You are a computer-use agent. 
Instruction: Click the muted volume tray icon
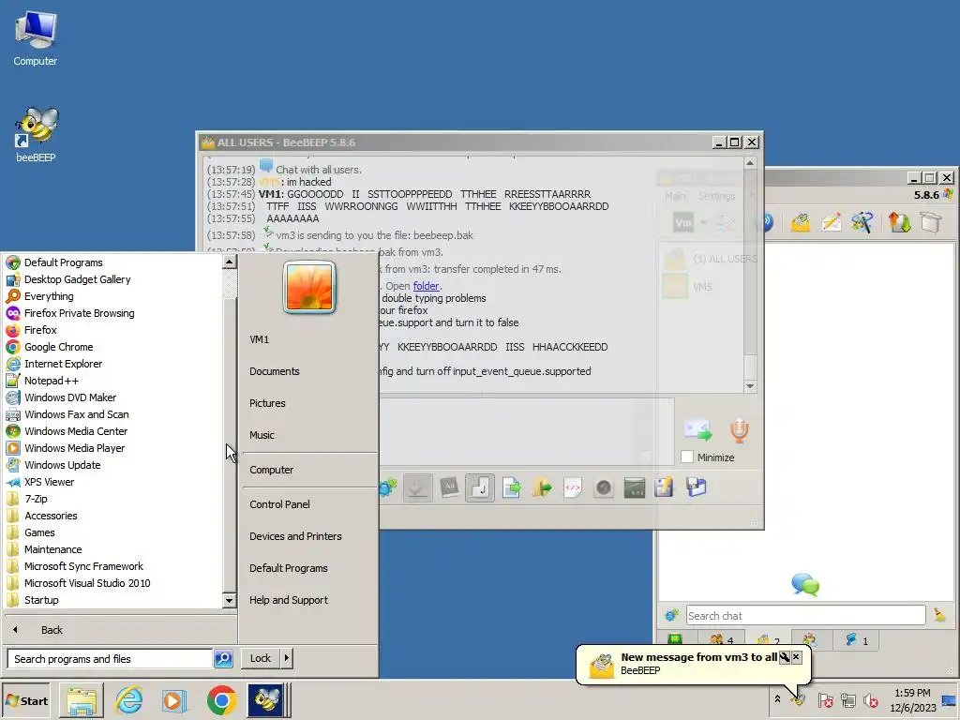tap(870, 699)
